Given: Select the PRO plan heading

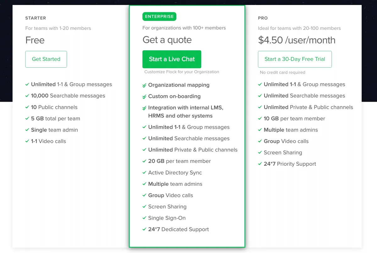Looking at the screenshot, I should point(263,18).
